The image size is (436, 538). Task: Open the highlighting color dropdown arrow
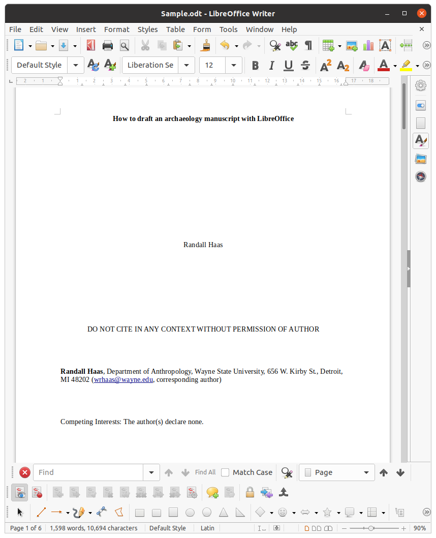(418, 66)
